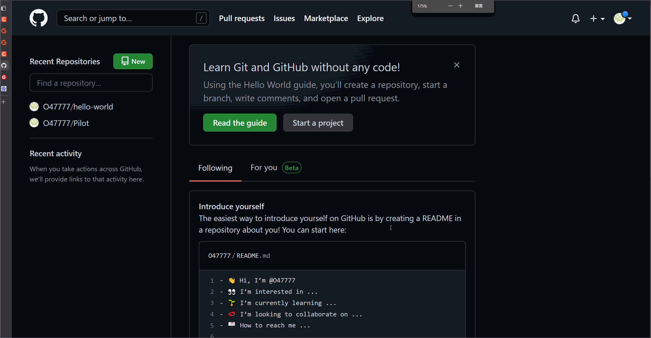Expand the plus create-new dropdown
The image size is (651, 338).
coord(597,19)
